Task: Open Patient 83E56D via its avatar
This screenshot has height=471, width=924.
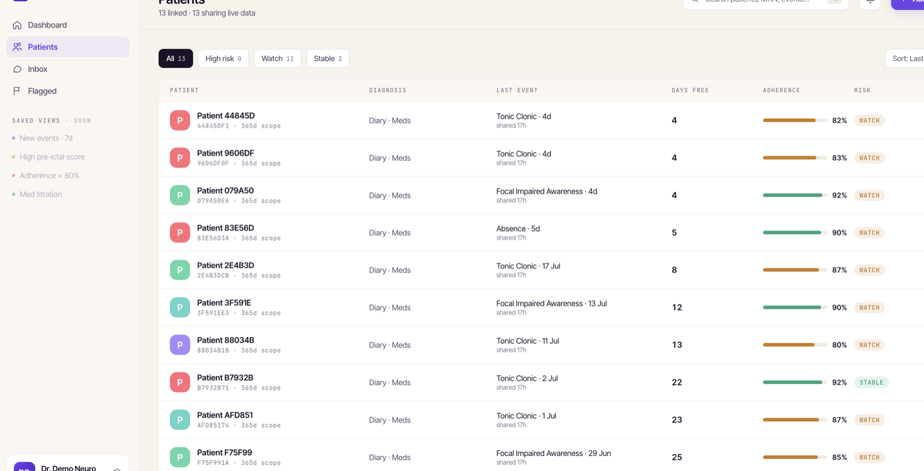Action: (x=180, y=233)
